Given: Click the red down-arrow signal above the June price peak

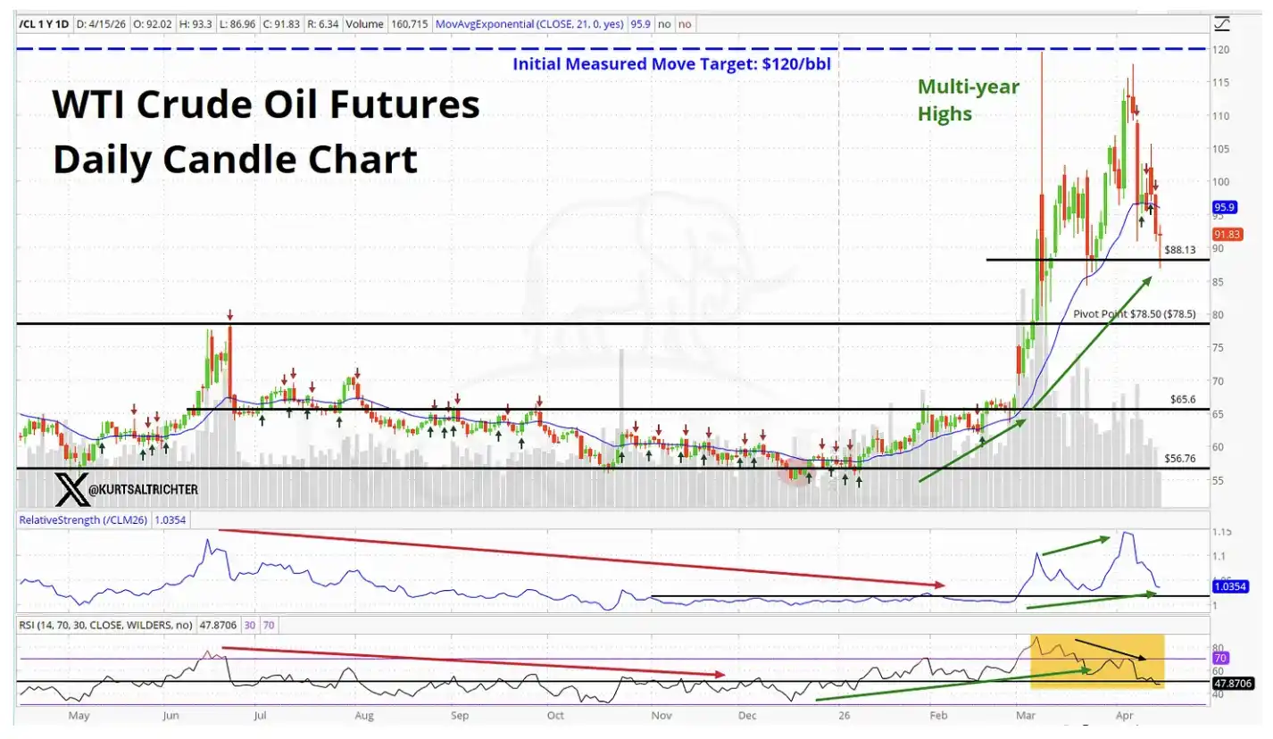Looking at the screenshot, I should coord(229,315).
